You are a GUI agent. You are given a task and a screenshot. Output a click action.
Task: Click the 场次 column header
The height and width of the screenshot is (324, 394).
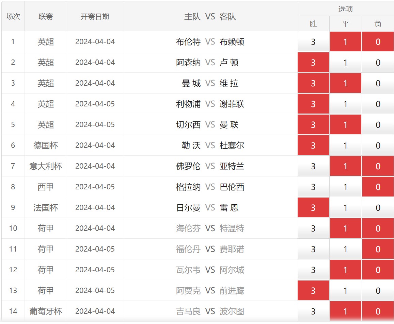click(x=13, y=16)
